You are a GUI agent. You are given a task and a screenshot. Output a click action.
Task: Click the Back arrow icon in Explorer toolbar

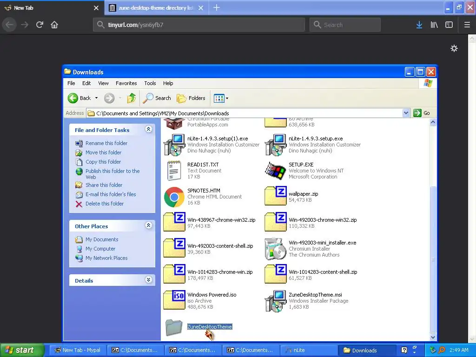73,98
